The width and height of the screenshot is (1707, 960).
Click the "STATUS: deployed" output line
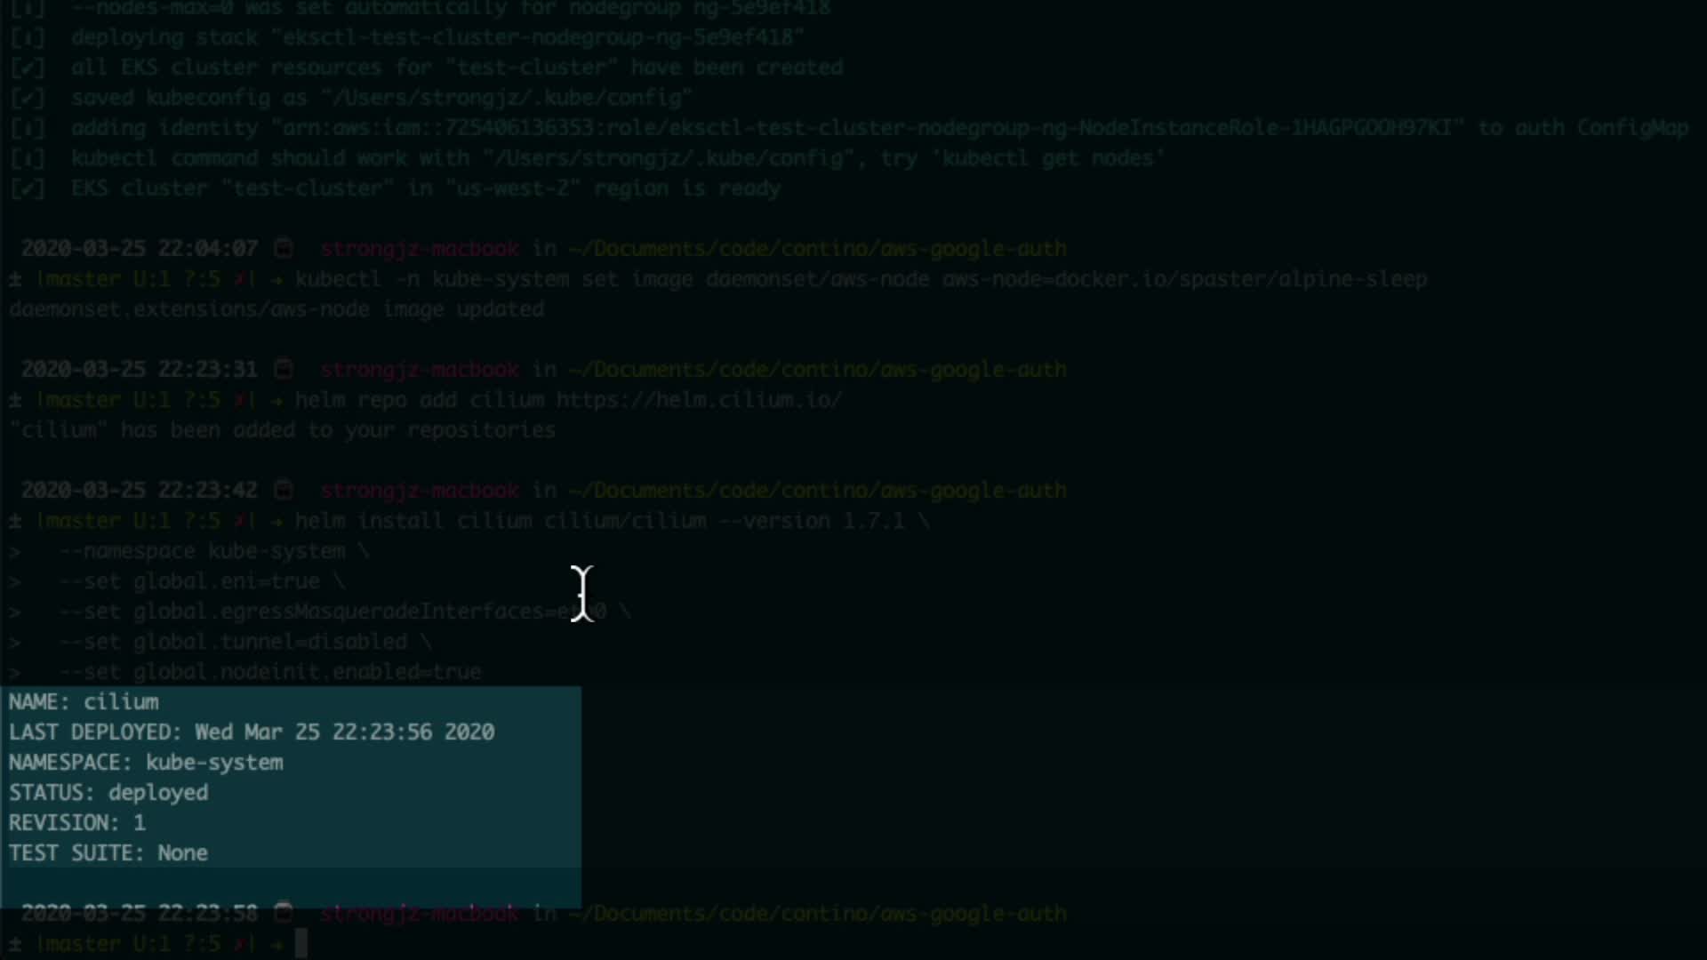(x=108, y=793)
